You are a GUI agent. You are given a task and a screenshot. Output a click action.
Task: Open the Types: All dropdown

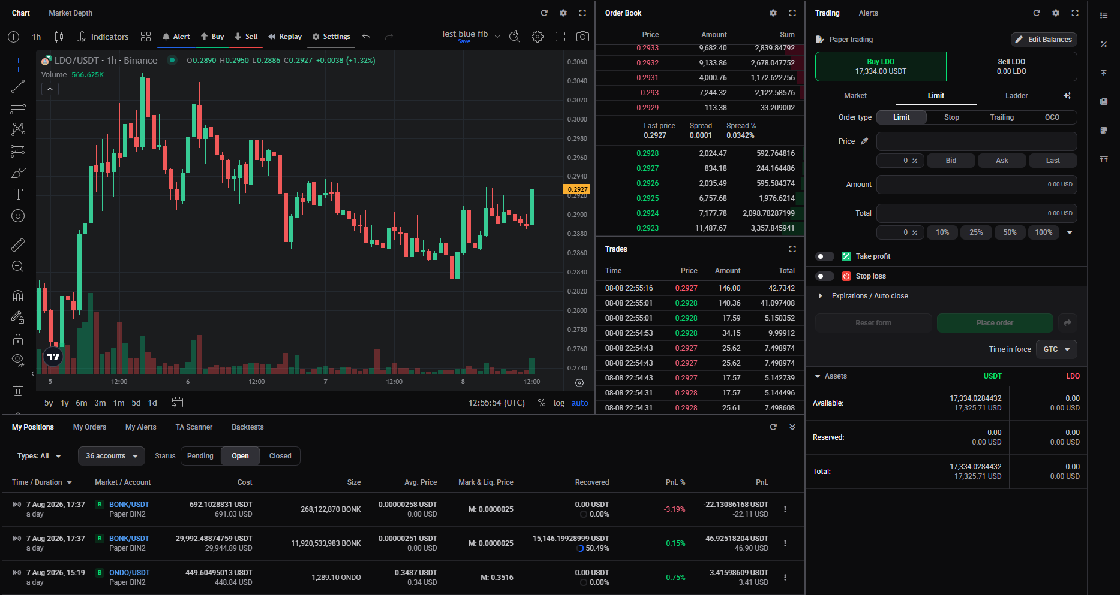click(x=39, y=456)
